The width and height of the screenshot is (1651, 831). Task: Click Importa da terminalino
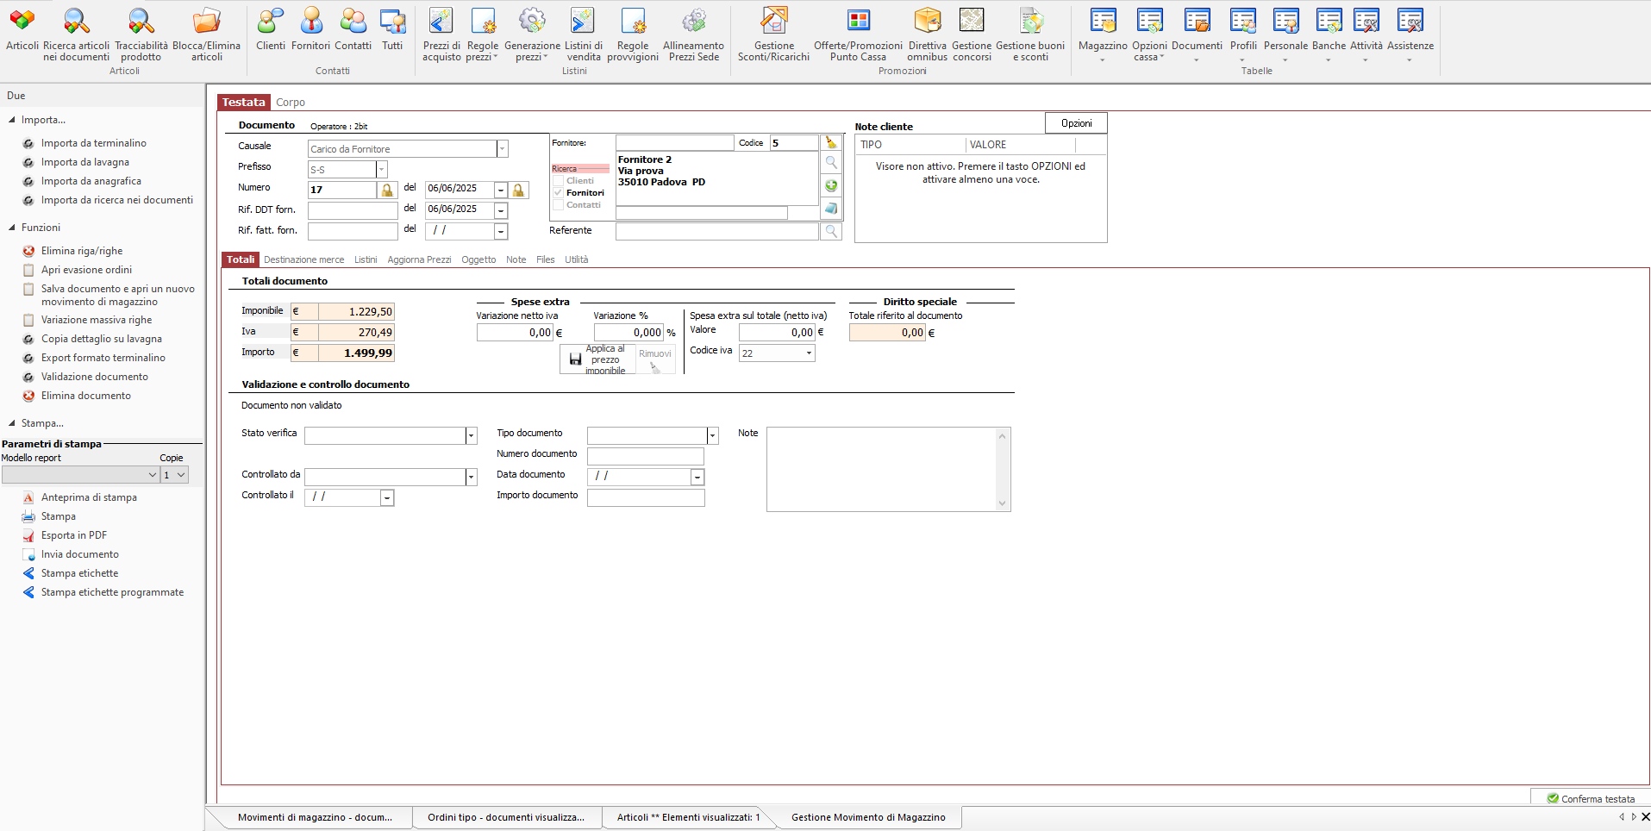(x=93, y=143)
